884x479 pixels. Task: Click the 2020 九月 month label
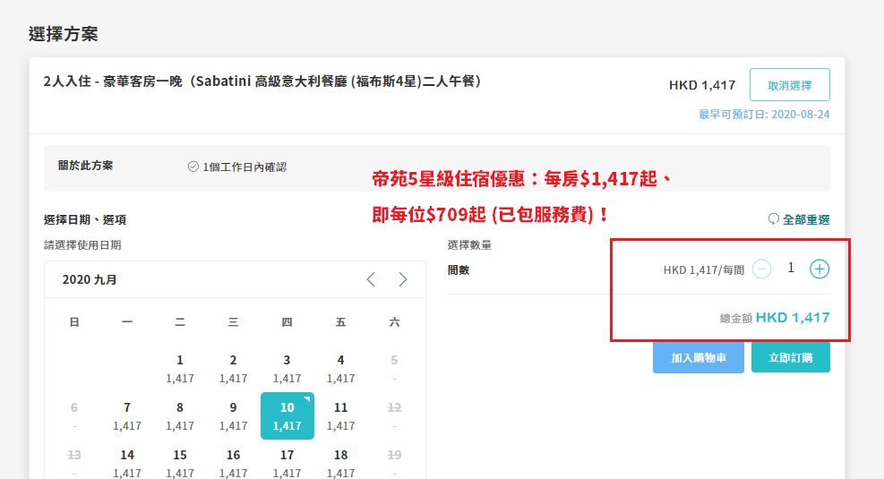[90, 279]
